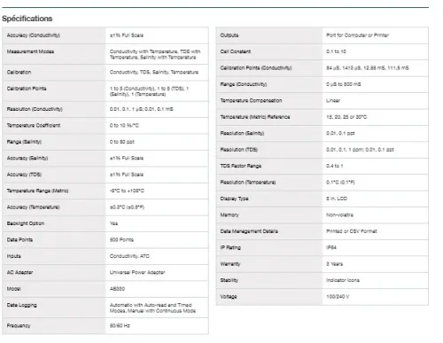Viewport: 443px width, 343px height.
Task: Select the "Temperature Coefficient" label
Action: pyautogui.click(x=34, y=126)
